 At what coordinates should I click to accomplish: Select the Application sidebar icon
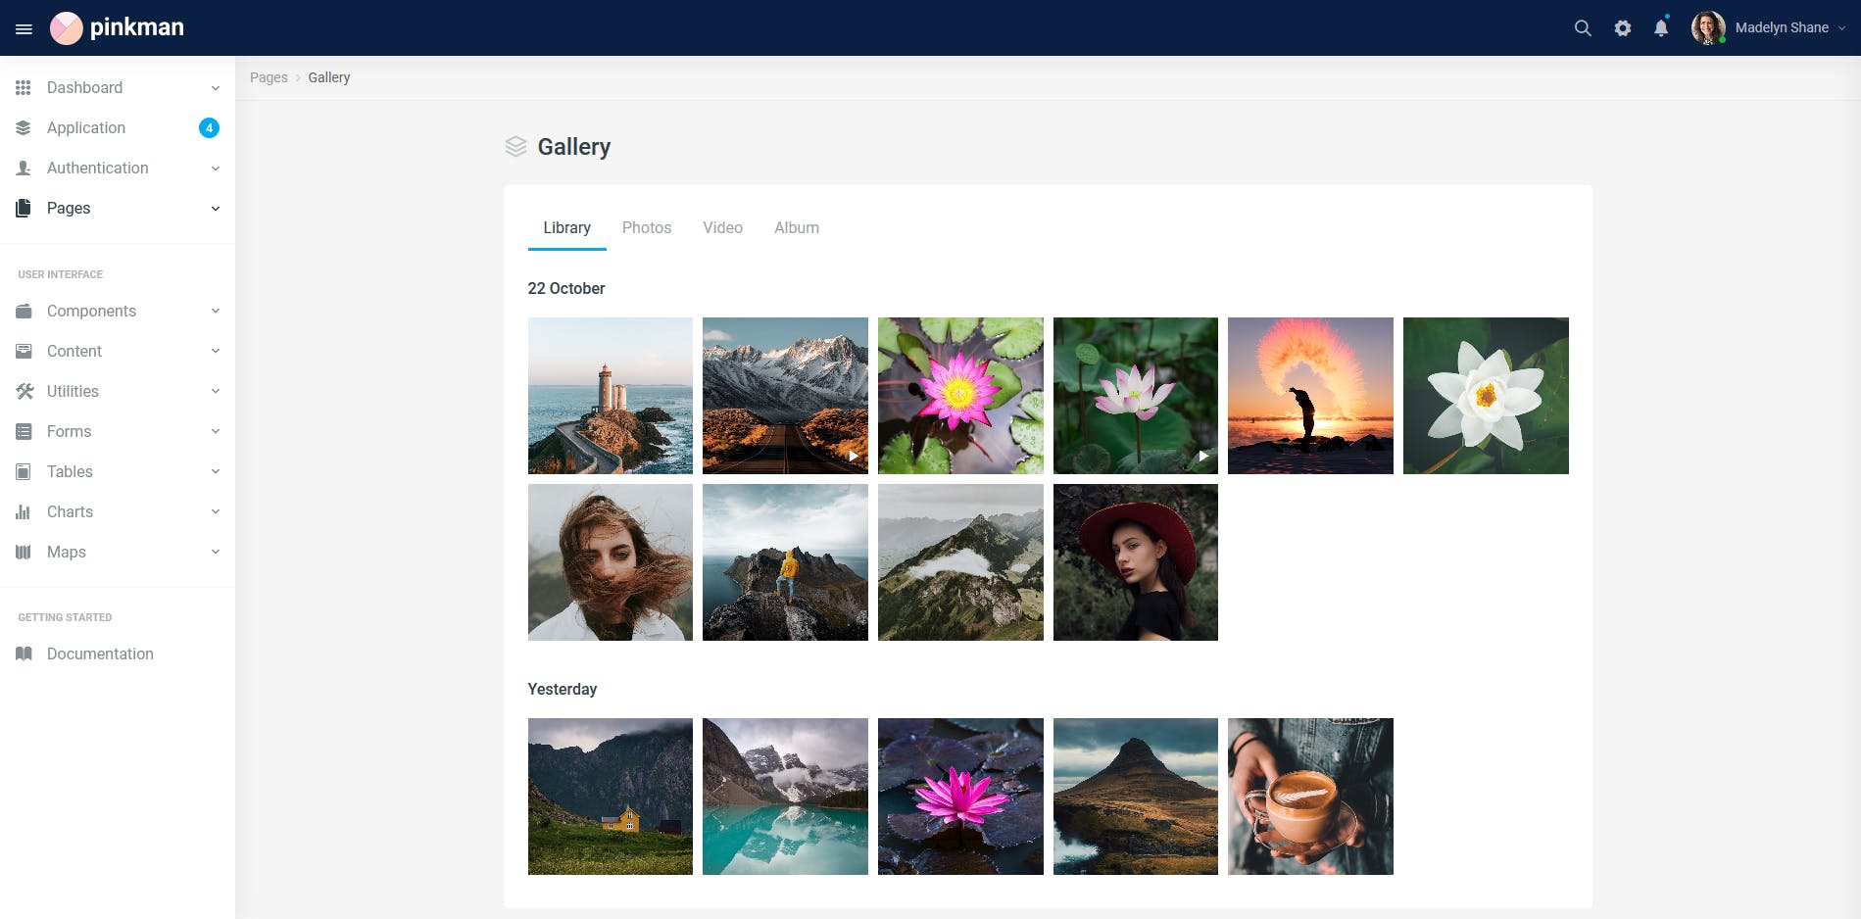[23, 127]
